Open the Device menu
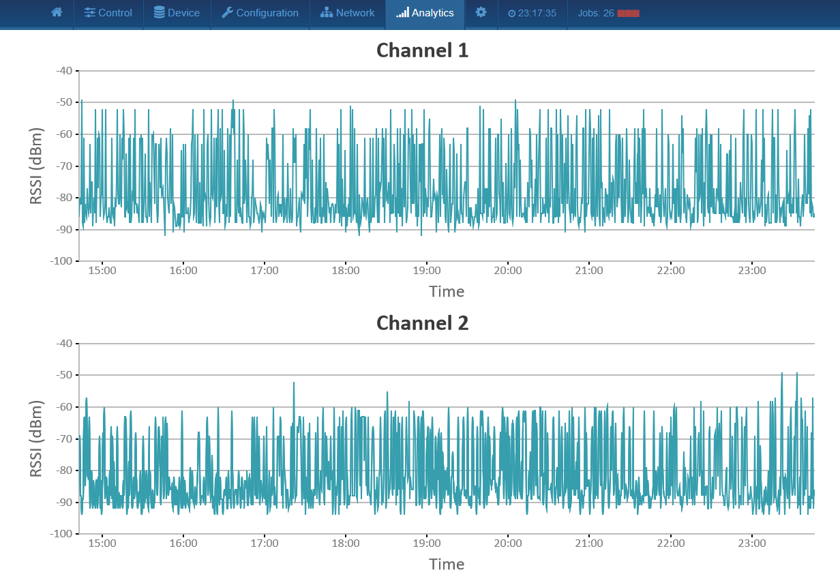840x583 pixels. (x=177, y=13)
